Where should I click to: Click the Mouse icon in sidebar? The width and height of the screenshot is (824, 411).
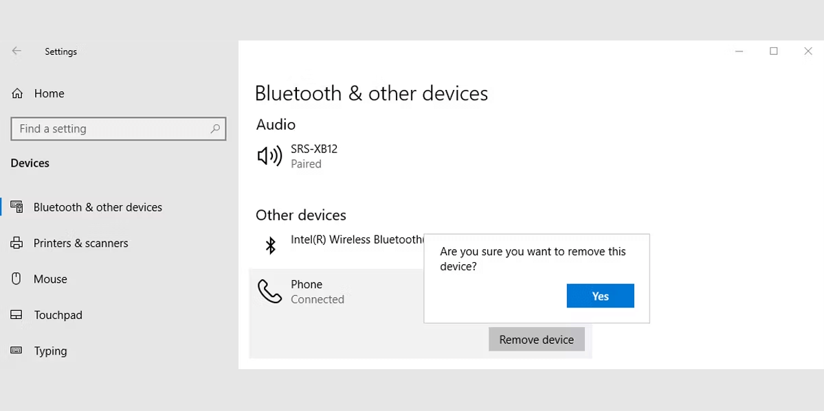16,279
